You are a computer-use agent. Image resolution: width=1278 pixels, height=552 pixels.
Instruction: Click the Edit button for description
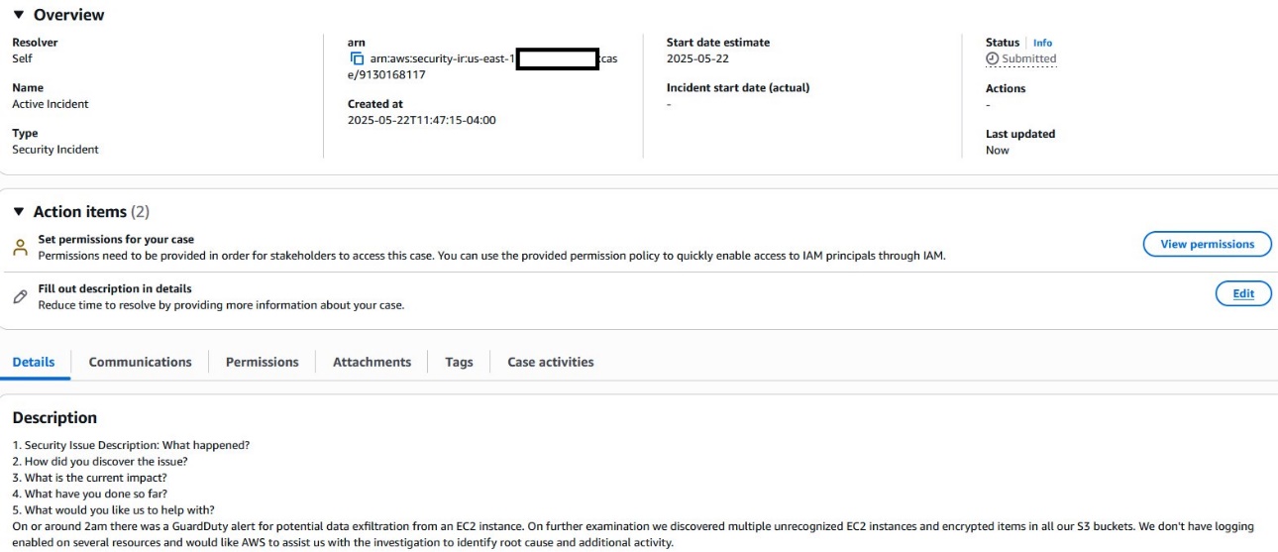[1243, 293]
